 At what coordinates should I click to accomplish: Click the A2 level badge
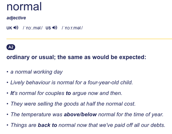[11, 47]
